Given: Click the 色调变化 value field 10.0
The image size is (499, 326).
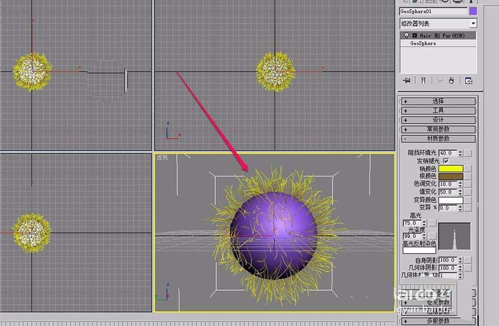Looking at the screenshot, I should pyautogui.click(x=448, y=184).
